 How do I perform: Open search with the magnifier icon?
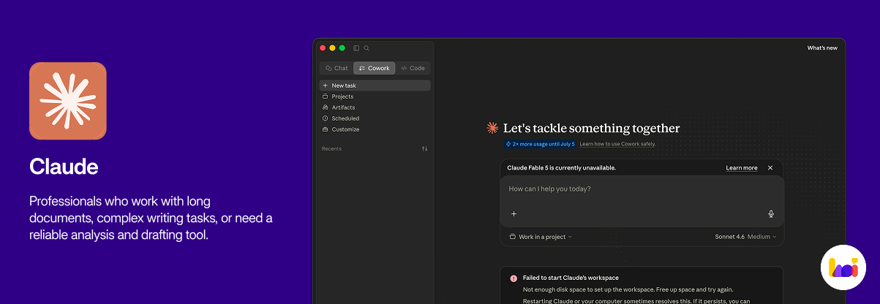point(366,48)
